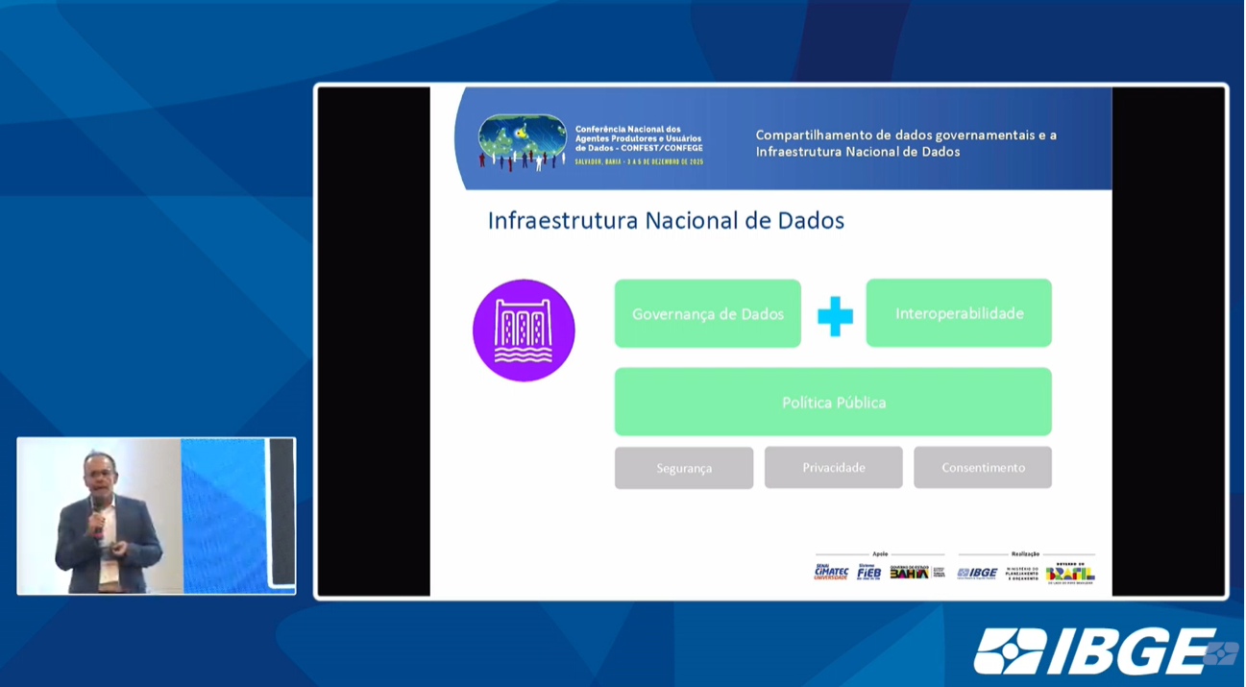This screenshot has height=687, width=1246.
Task: Click the gray Privacidade box
Action: pos(833,468)
